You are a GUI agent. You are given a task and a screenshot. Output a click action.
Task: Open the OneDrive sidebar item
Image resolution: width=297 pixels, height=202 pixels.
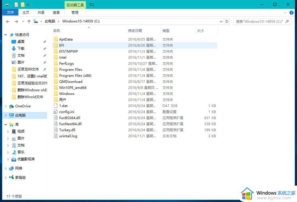(x=23, y=106)
